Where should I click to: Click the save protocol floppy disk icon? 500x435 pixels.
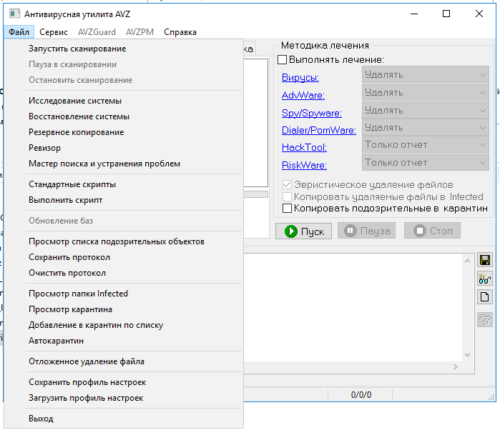pos(484,260)
